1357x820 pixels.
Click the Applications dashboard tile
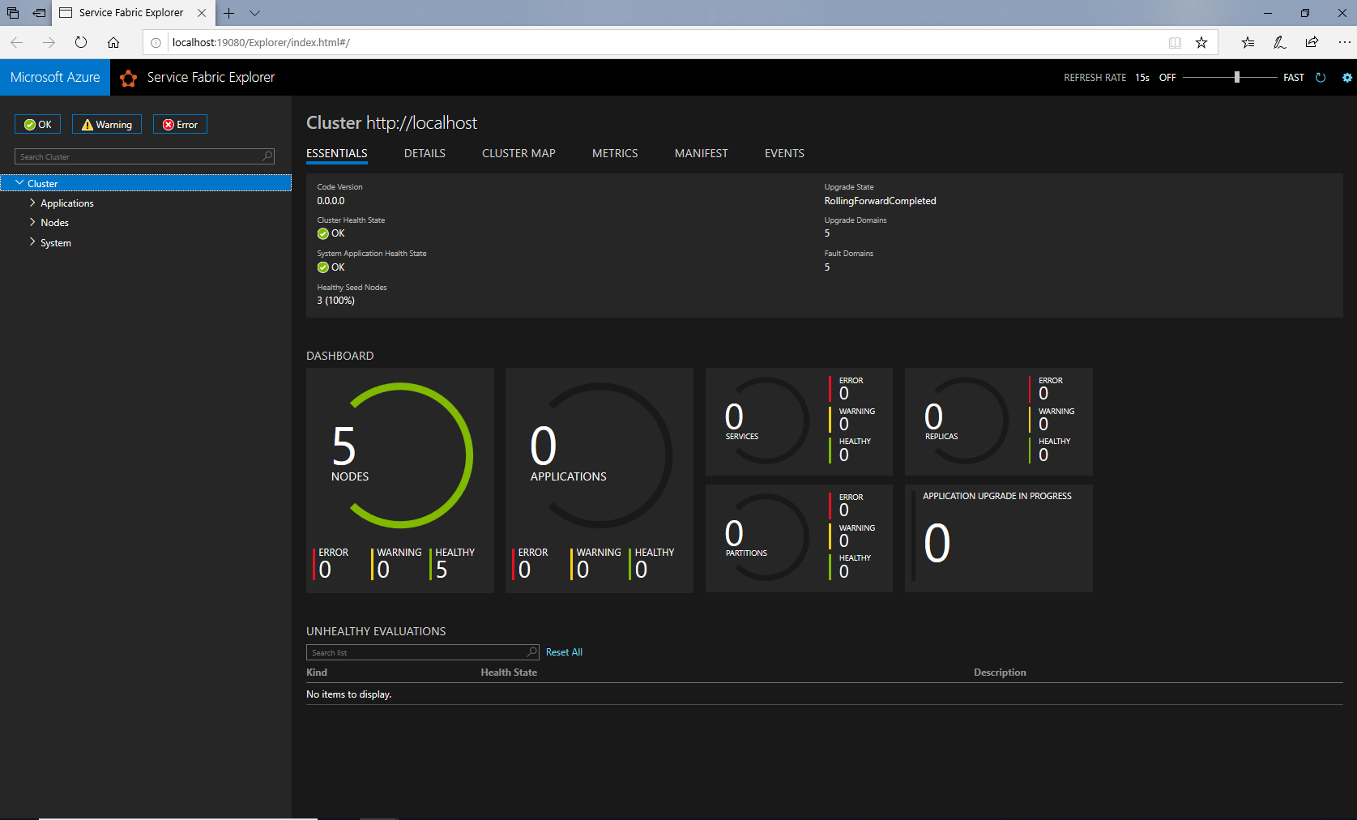click(x=600, y=480)
